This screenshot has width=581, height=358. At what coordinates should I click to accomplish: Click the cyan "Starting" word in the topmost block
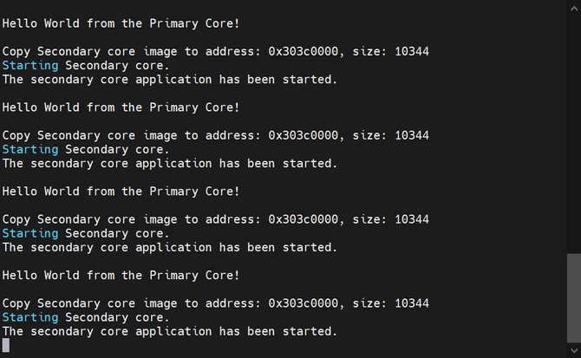[x=30, y=65]
